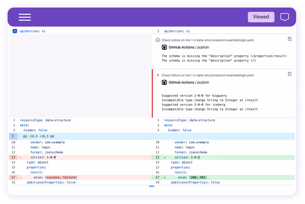Open the comment bubble icon
The height and width of the screenshot is (204, 305).
pyautogui.click(x=284, y=17)
